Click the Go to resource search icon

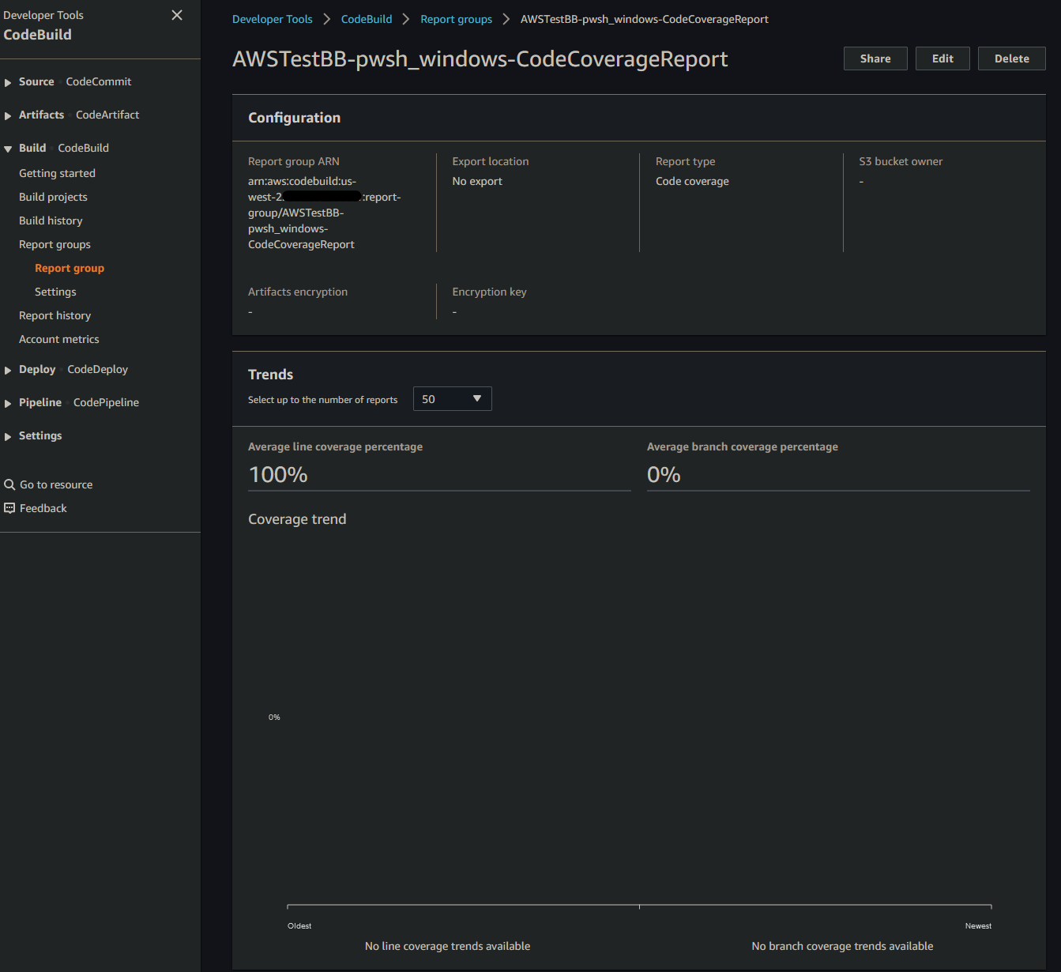[x=9, y=484]
